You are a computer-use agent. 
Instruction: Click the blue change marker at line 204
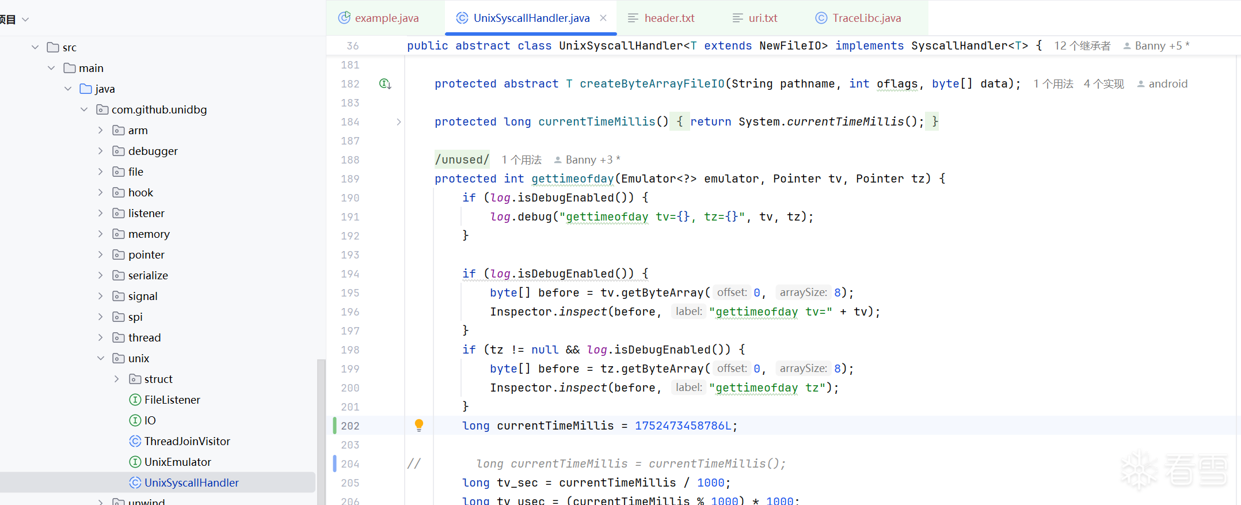point(334,464)
